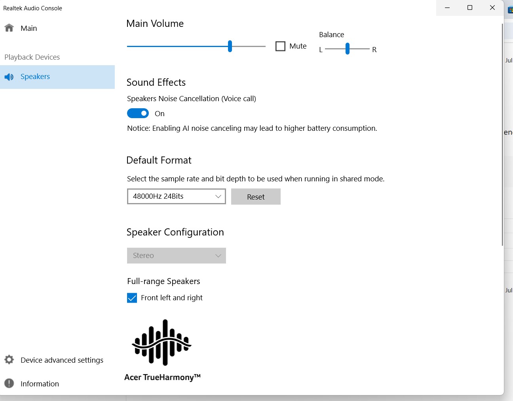Click the Reset button
This screenshot has height=401, width=513.
click(256, 197)
